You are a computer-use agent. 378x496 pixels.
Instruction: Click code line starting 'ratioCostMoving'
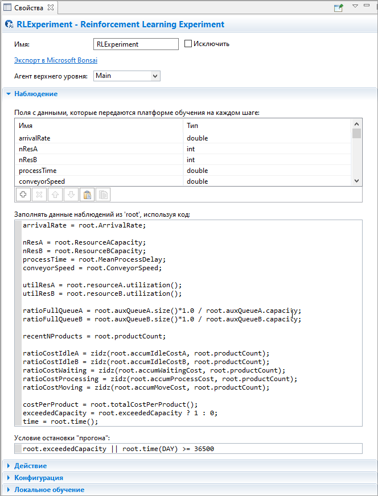click(146, 387)
